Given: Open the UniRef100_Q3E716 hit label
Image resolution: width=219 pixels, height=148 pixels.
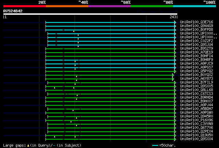Looking at the screenshot, I should pyautogui.click(x=196, y=22).
